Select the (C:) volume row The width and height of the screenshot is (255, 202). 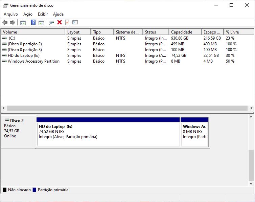pos(127,38)
